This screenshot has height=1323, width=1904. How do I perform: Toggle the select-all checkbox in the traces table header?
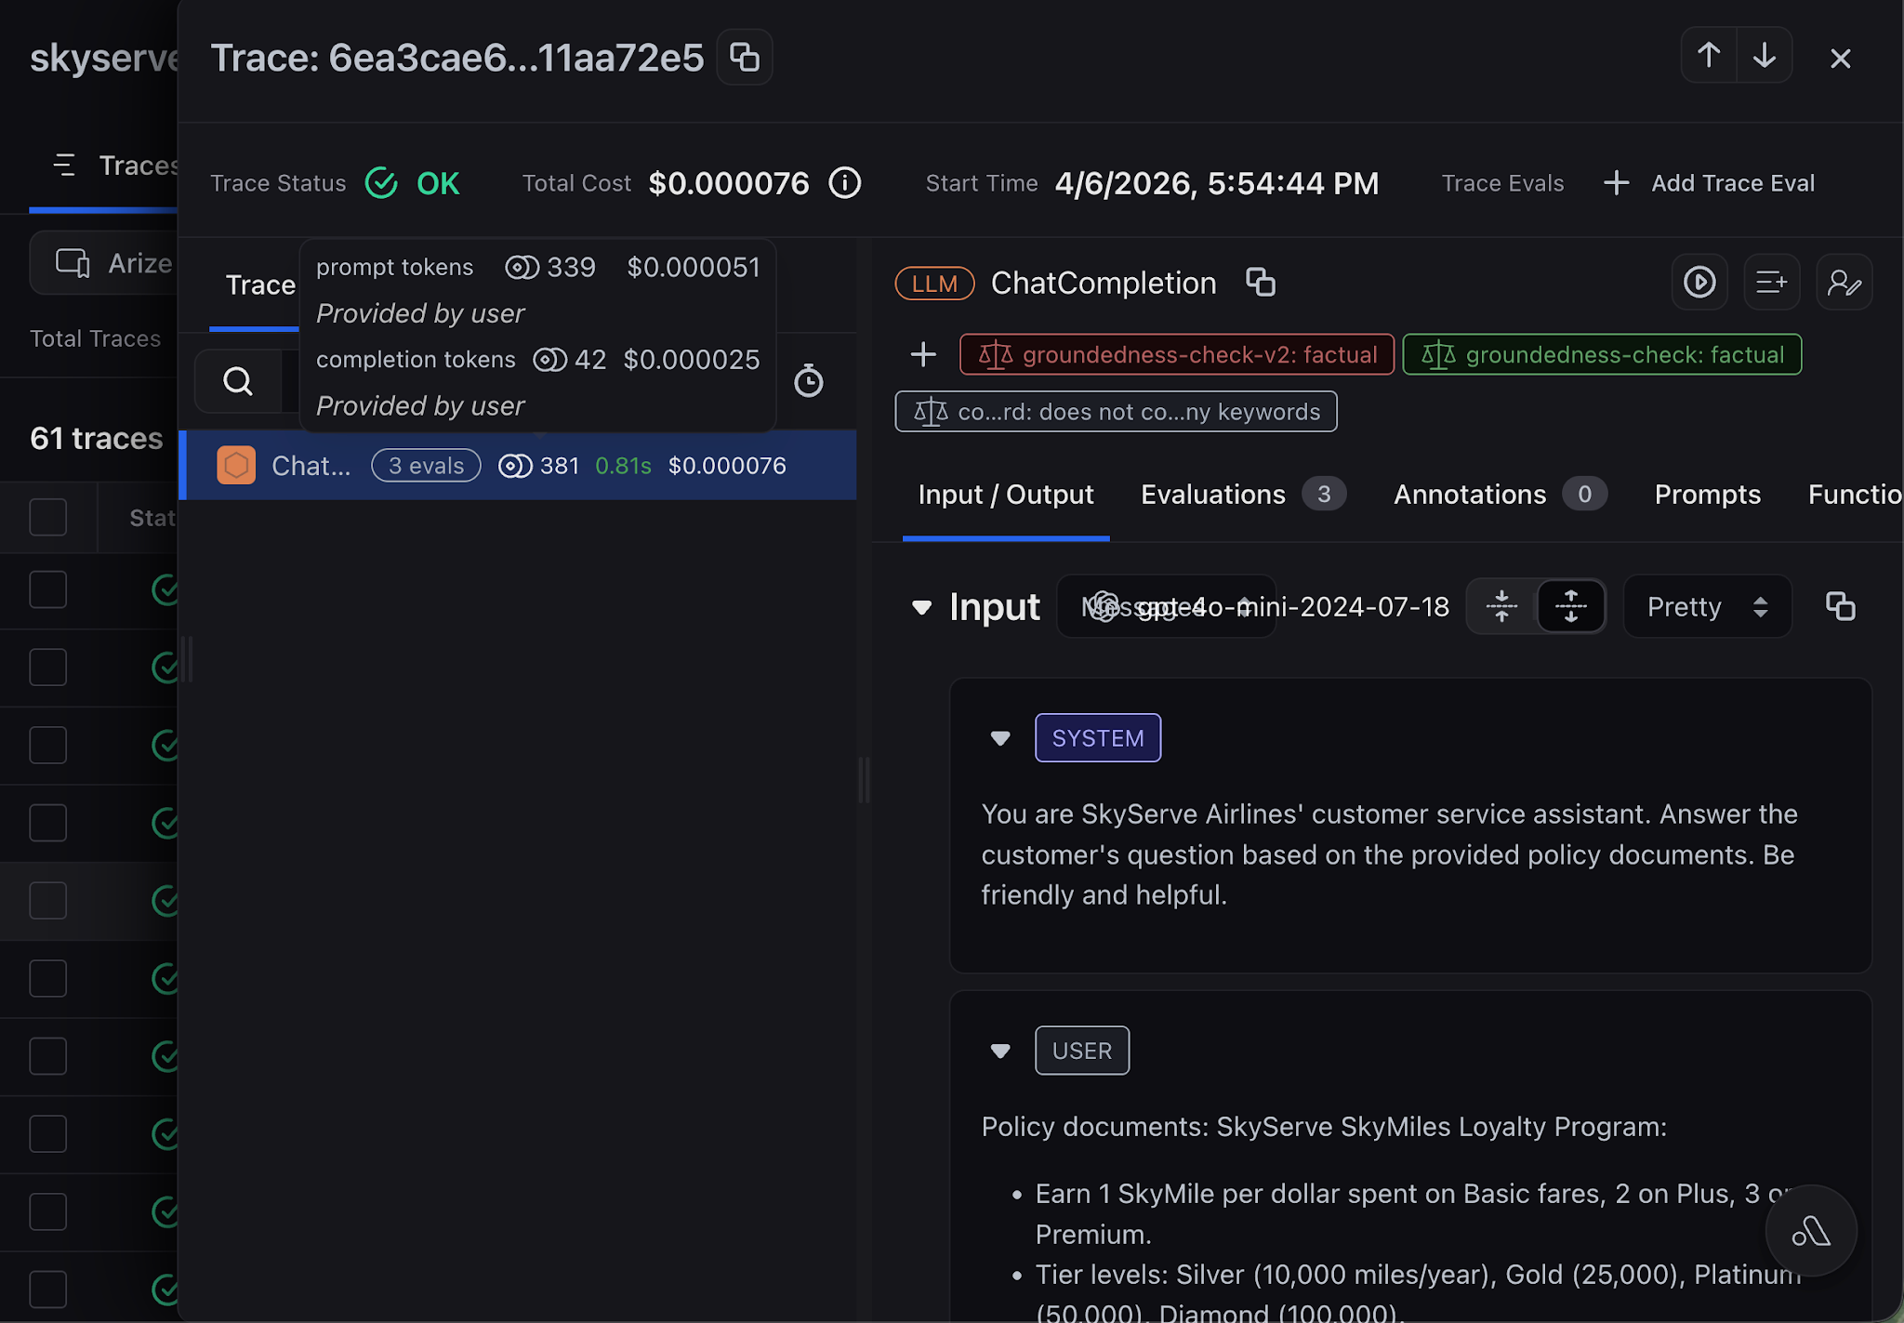(48, 517)
